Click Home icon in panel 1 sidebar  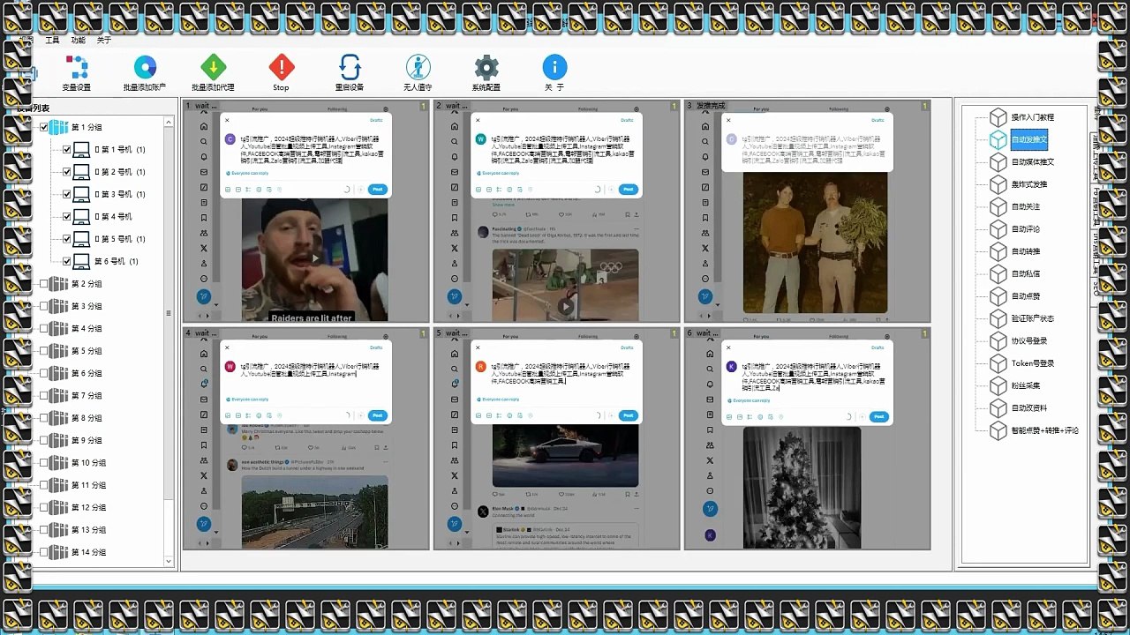204,127
